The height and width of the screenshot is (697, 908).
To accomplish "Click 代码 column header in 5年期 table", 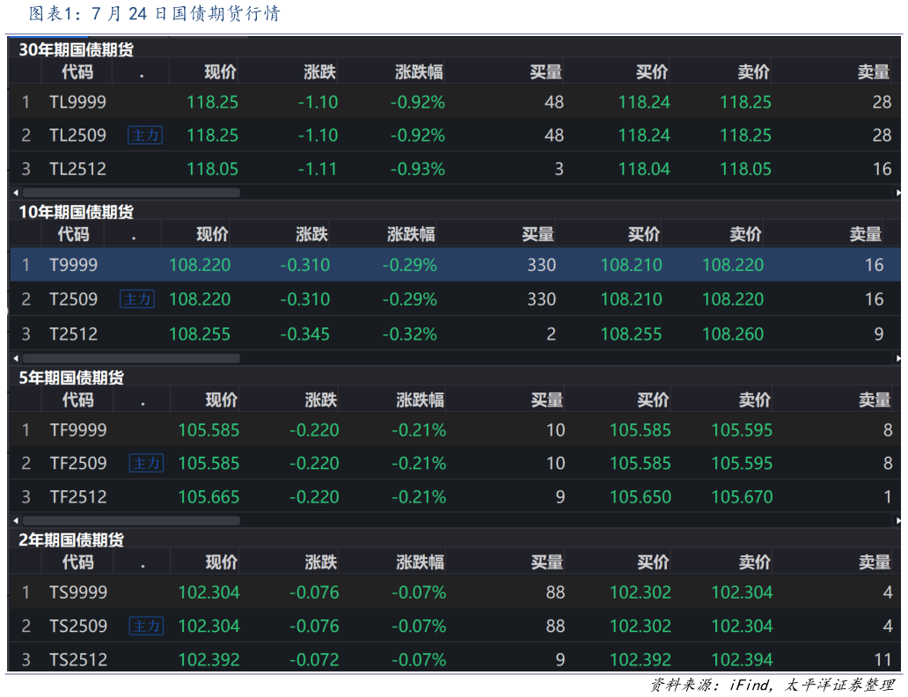I will (x=77, y=400).
